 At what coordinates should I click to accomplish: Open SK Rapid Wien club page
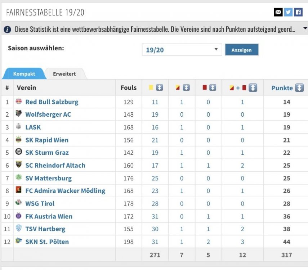coord(47,140)
